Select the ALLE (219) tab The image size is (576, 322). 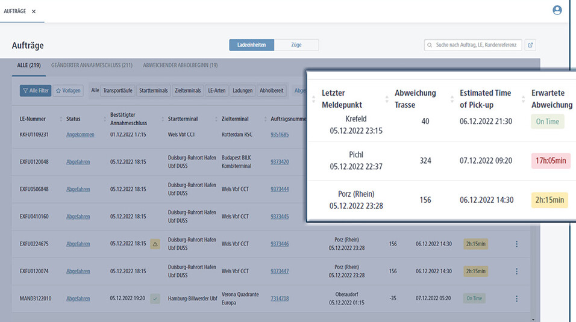pyautogui.click(x=29, y=66)
